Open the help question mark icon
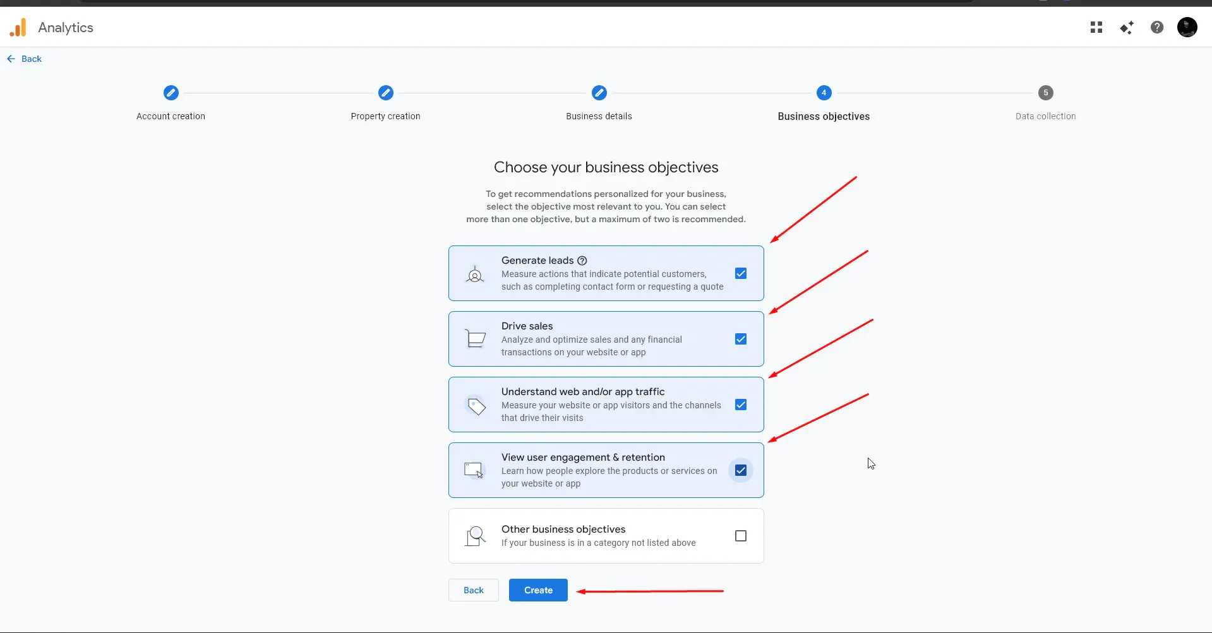 1157,27
